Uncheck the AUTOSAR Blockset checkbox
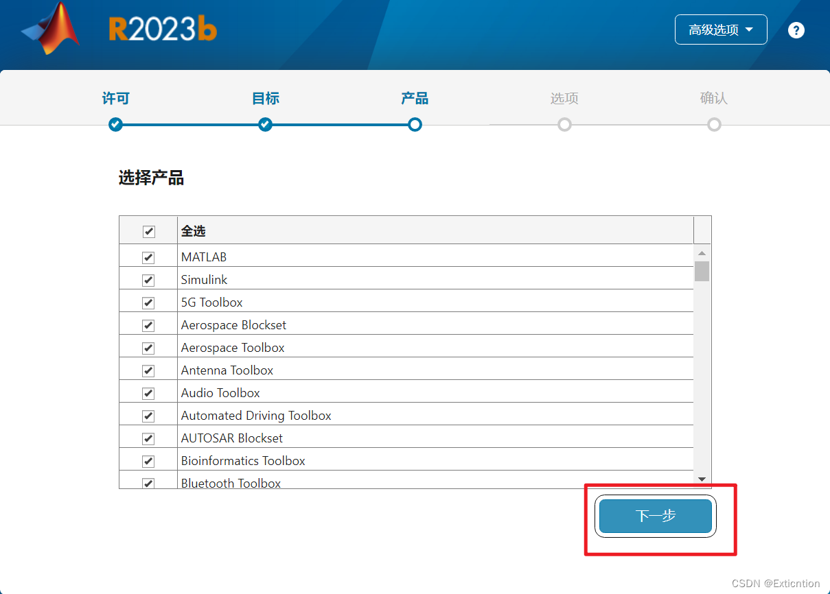830x594 pixels. (148, 438)
